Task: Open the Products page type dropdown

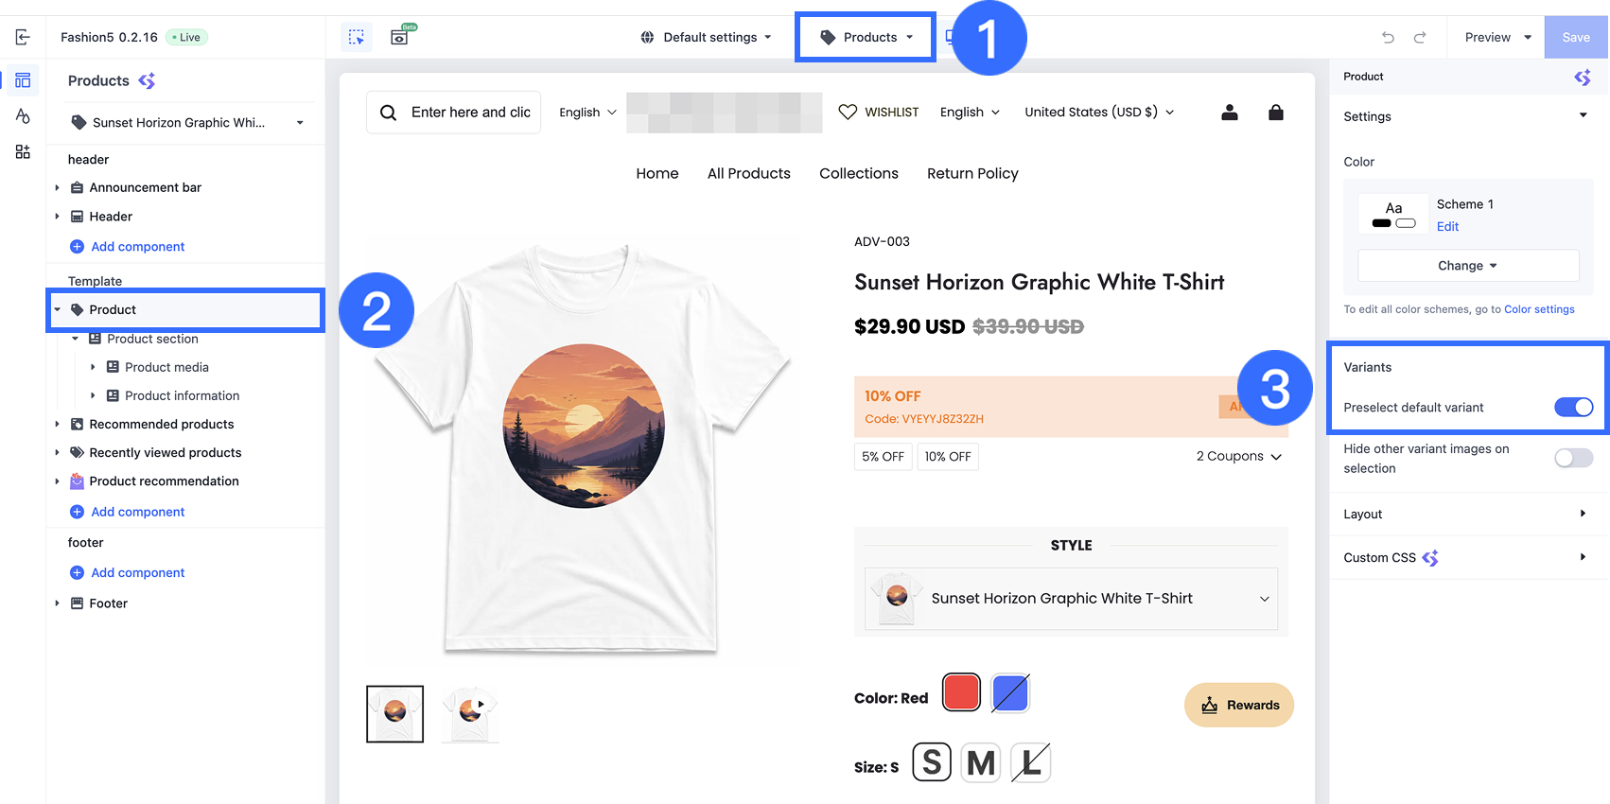Action: coord(866,38)
